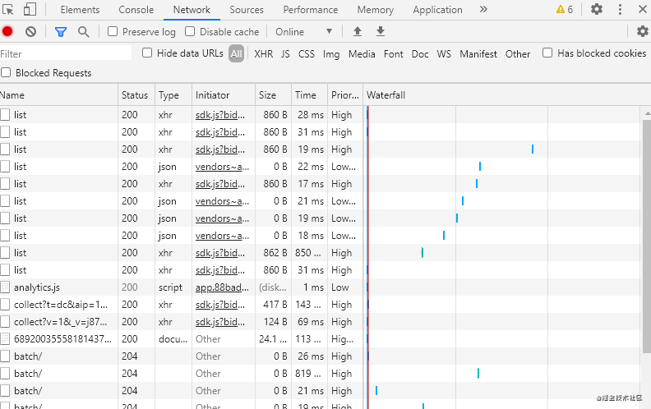Filter requests by WS

click(x=444, y=54)
